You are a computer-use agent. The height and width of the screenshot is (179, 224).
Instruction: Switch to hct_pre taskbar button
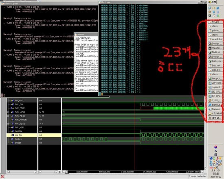tap(215, 22)
